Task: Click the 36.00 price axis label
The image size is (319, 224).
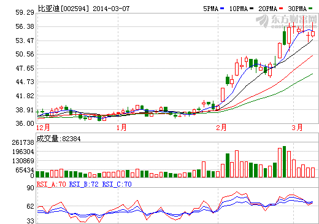Action: (x=25, y=123)
